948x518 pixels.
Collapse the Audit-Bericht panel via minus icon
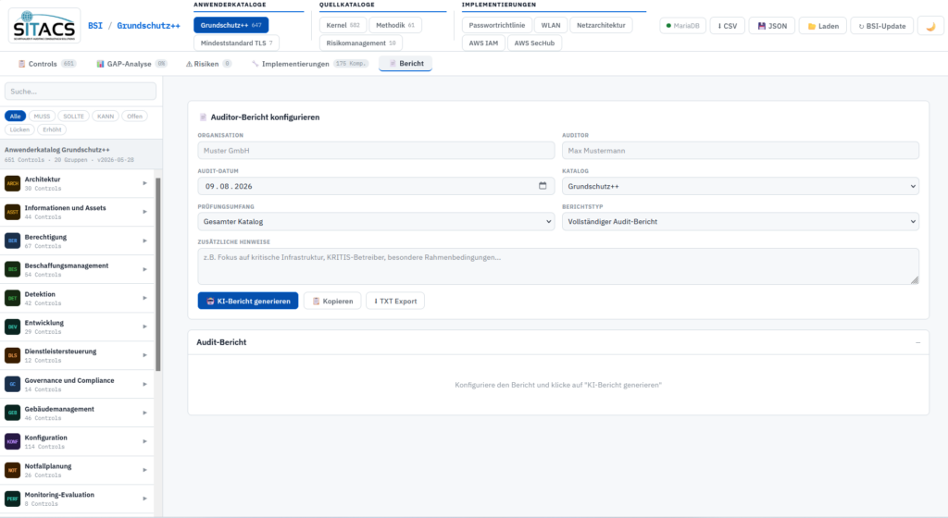pyautogui.click(x=917, y=342)
